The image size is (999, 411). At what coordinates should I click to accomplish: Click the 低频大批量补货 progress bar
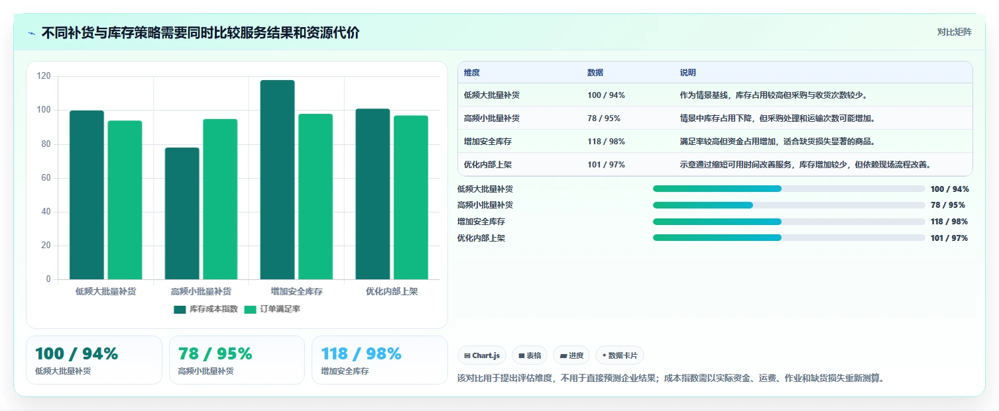click(789, 189)
